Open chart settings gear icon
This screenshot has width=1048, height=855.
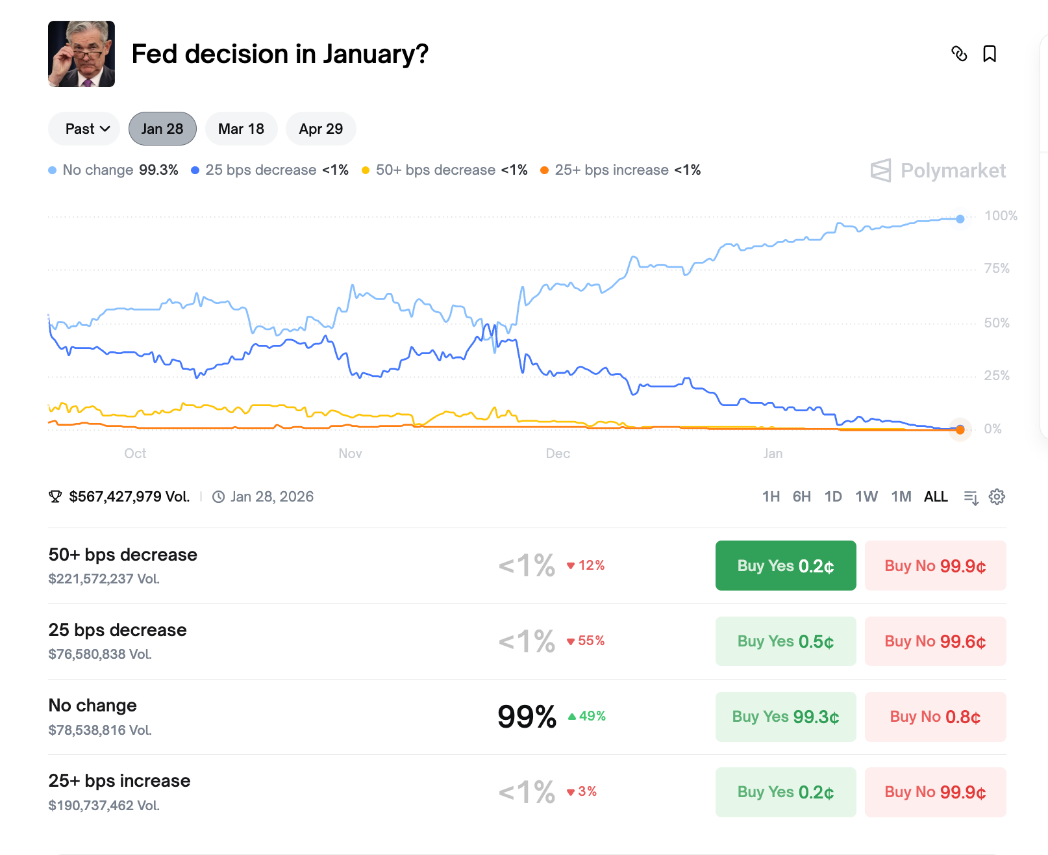pyautogui.click(x=997, y=497)
